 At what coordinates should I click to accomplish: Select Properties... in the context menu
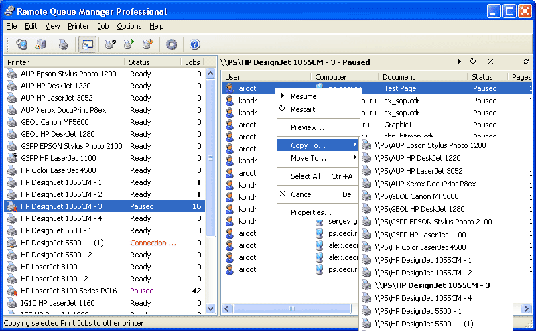click(311, 212)
